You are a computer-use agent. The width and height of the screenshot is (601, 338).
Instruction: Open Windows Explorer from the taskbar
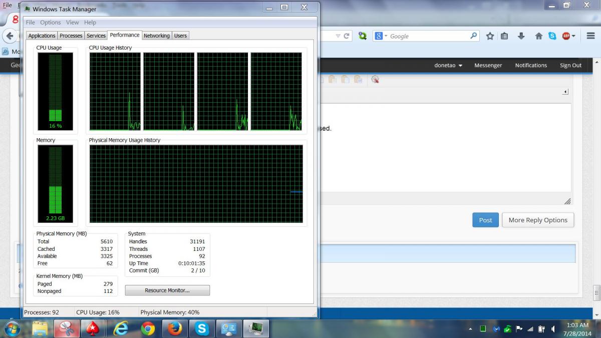(x=40, y=328)
